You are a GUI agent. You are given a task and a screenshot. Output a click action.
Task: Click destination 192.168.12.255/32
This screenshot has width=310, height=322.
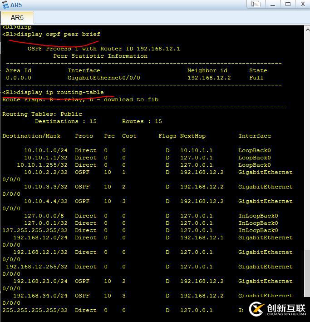[37, 267]
